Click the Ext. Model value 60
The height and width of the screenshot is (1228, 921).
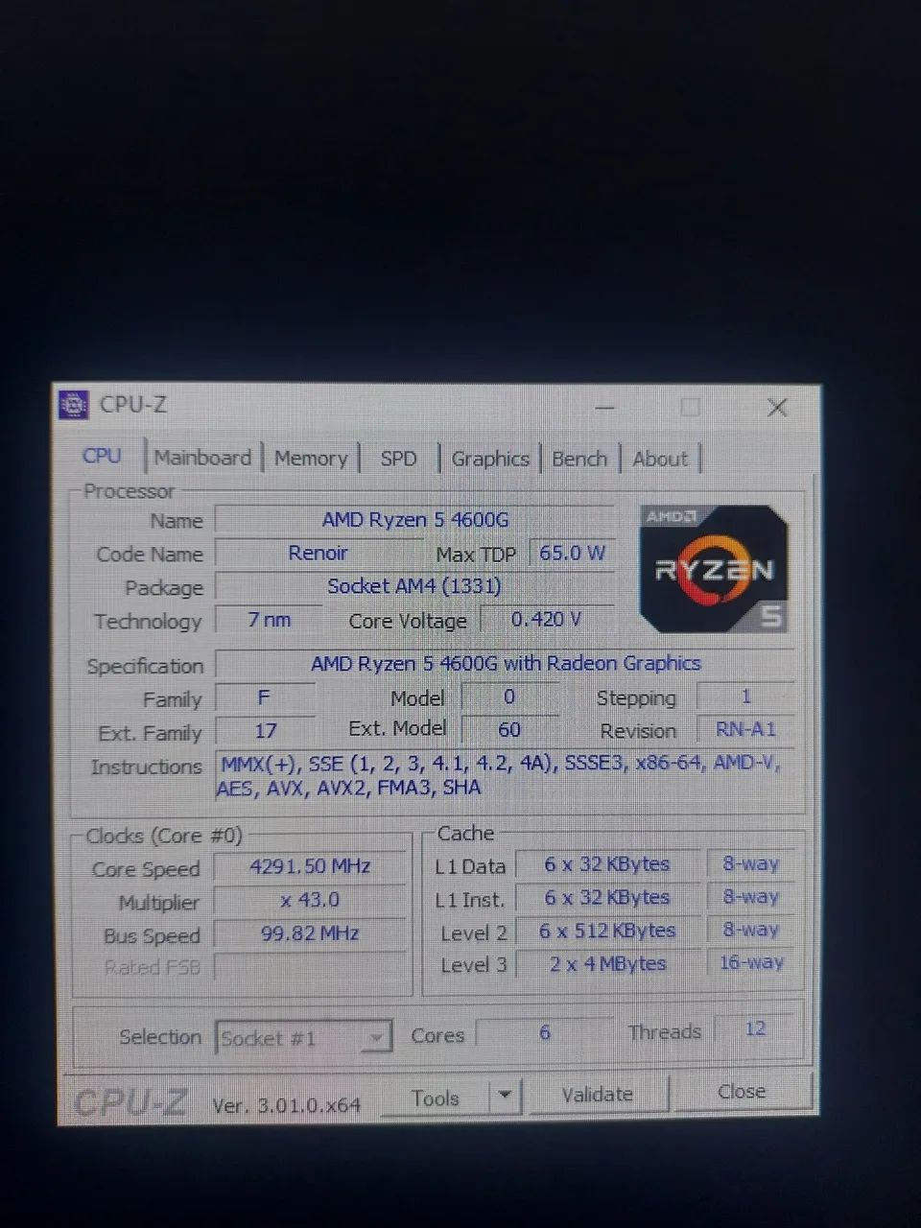[509, 729]
